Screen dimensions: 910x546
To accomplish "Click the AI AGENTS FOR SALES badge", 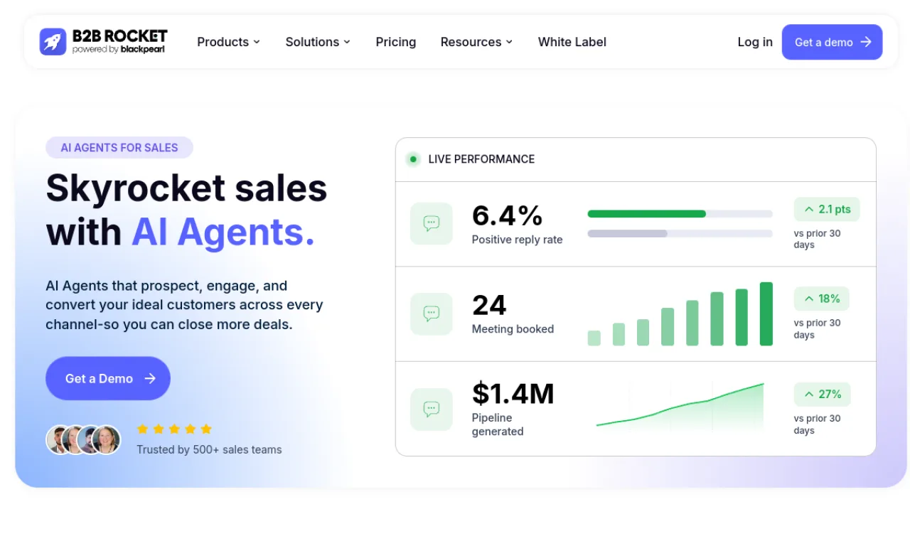I will pyautogui.click(x=119, y=147).
